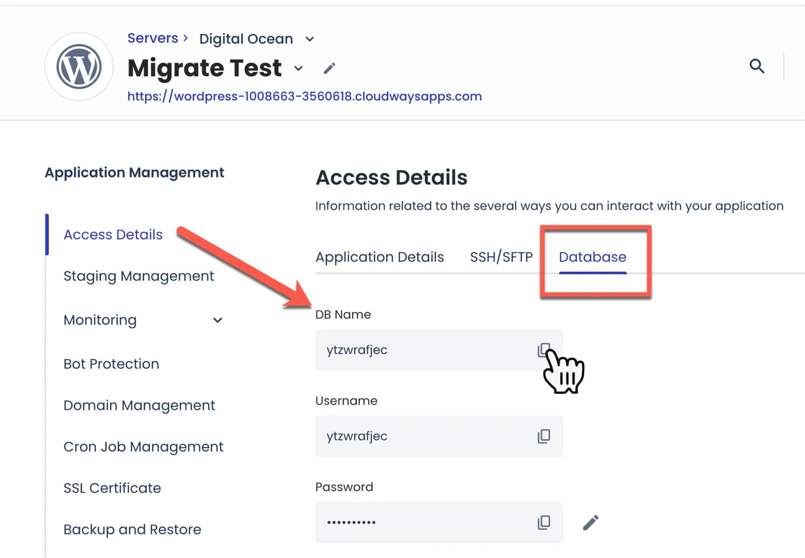Open the Application Details tab
This screenshot has height=558, width=805.
pyautogui.click(x=379, y=257)
